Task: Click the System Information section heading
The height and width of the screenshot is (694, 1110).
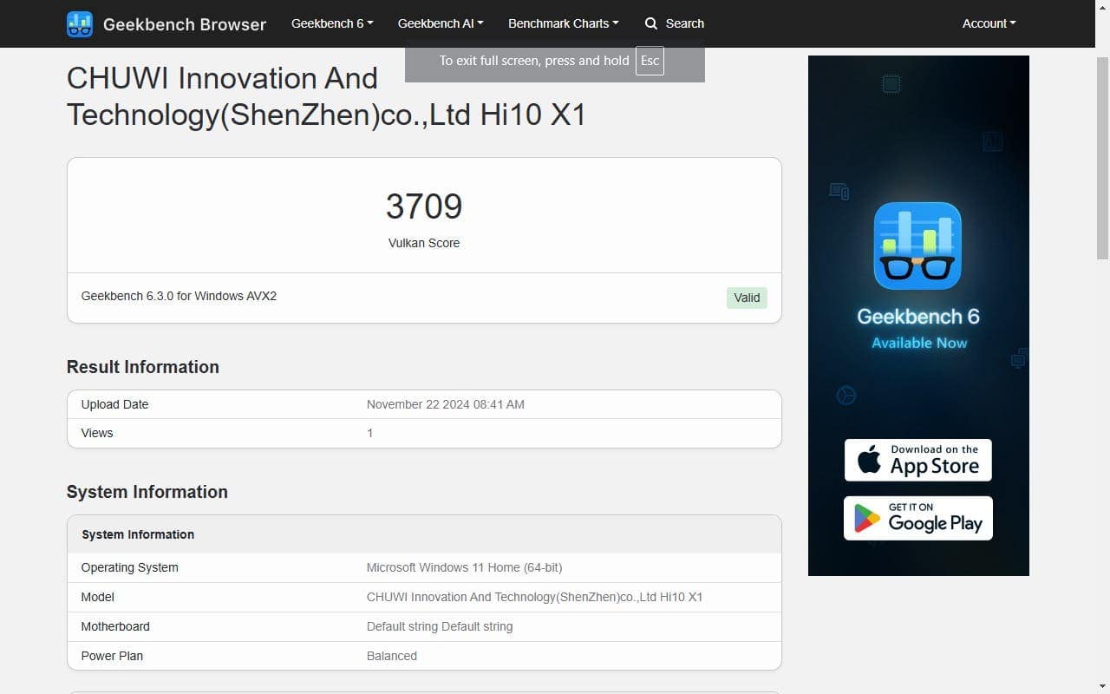Action: tap(147, 492)
